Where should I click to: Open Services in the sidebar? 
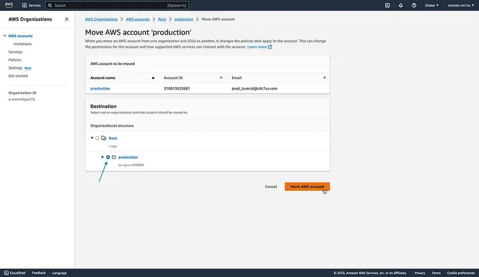pos(15,52)
